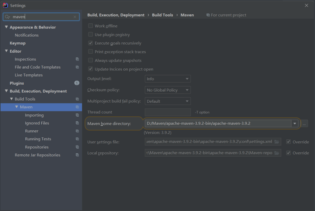Expand the Maven home directory dropdown arrow
Image resolution: width=315 pixels, height=211 pixels.
coord(295,124)
